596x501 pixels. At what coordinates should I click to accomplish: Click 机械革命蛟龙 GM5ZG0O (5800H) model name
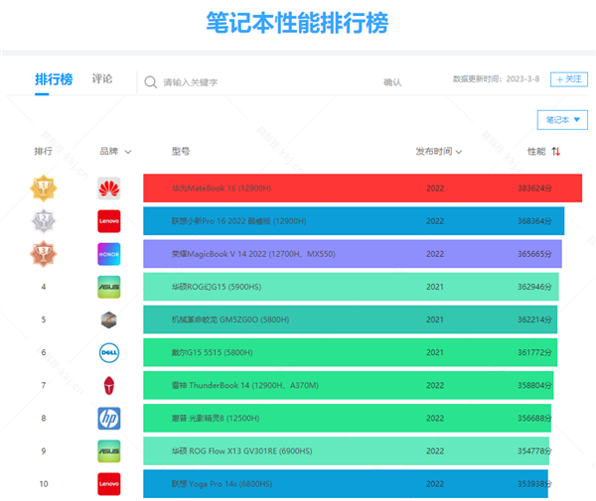pos(230,319)
